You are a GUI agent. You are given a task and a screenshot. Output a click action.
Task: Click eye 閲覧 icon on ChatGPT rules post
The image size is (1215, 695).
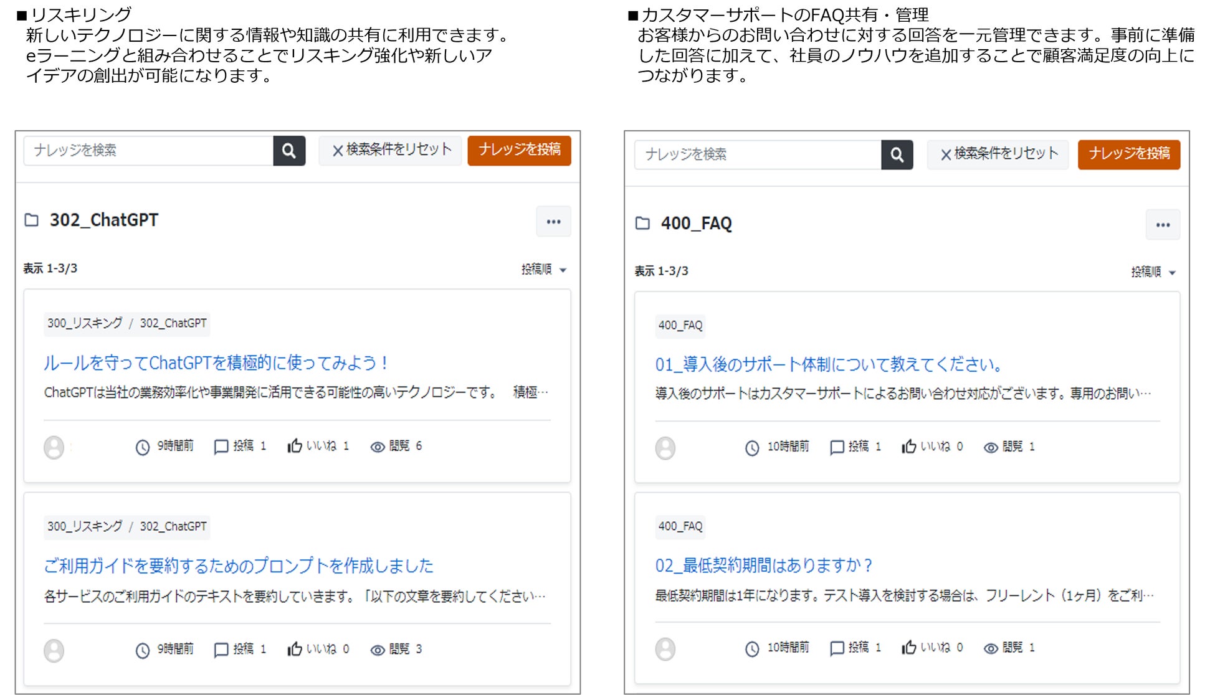click(377, 447)
